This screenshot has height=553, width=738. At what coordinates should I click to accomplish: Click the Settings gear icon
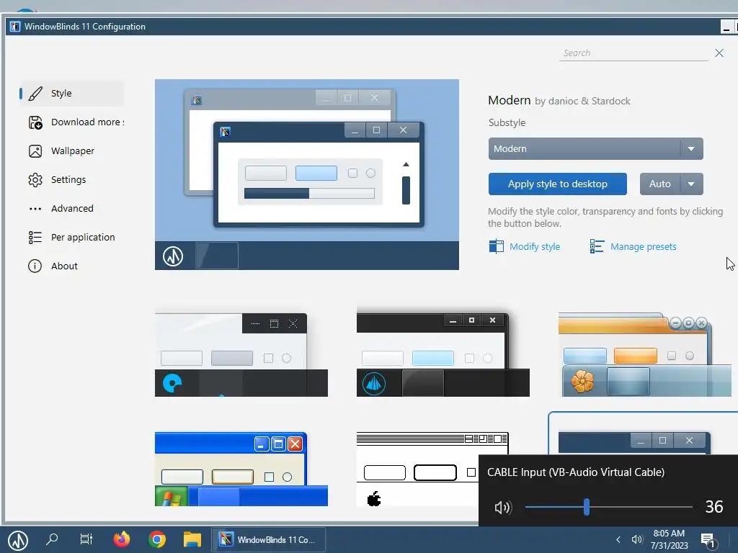(35, 179)
